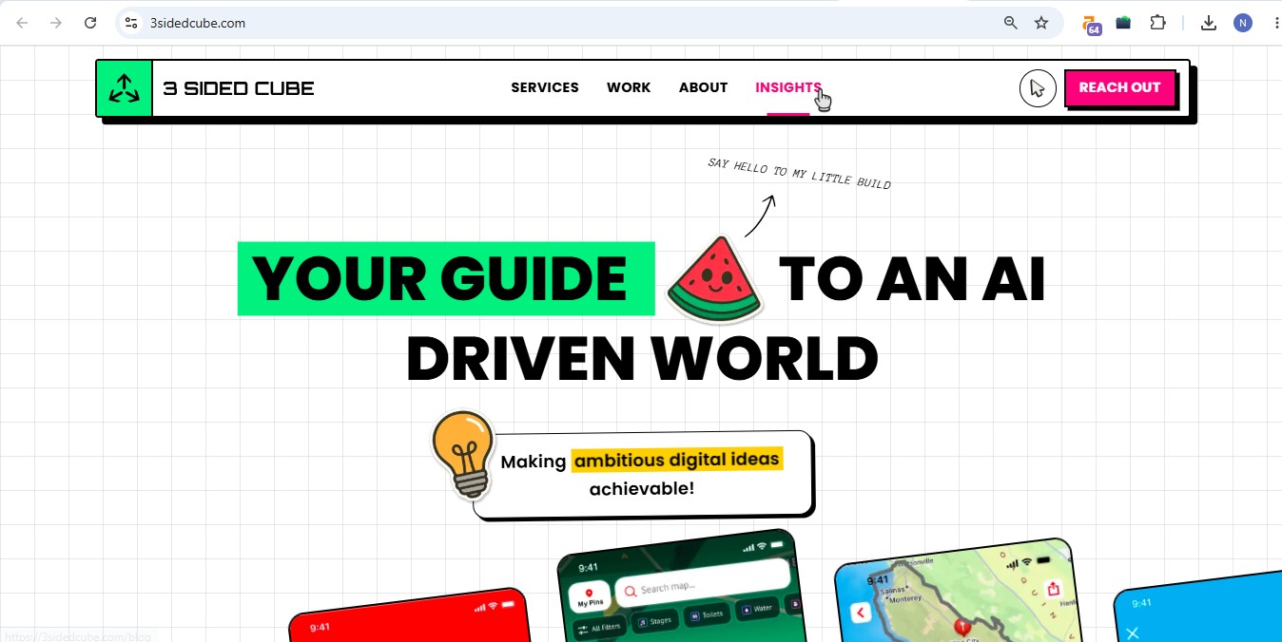Image resolution: width=1282 pixels, height=642 pixels.
Task: Click the 3 SIDED CUBE brand name
Action: pos(239,88)
